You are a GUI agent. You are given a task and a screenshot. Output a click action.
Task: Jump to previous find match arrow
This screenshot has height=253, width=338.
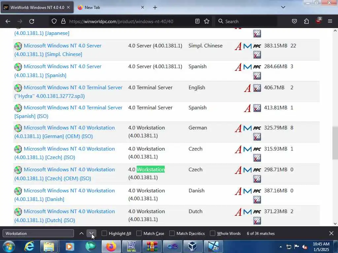click(x=82, y=234)
